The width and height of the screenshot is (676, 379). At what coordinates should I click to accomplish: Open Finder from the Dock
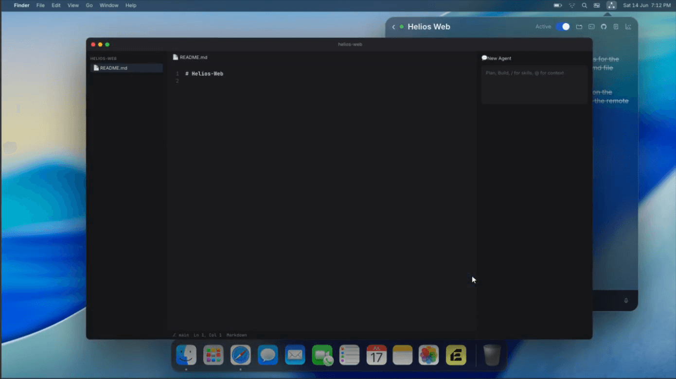point(186,355)
